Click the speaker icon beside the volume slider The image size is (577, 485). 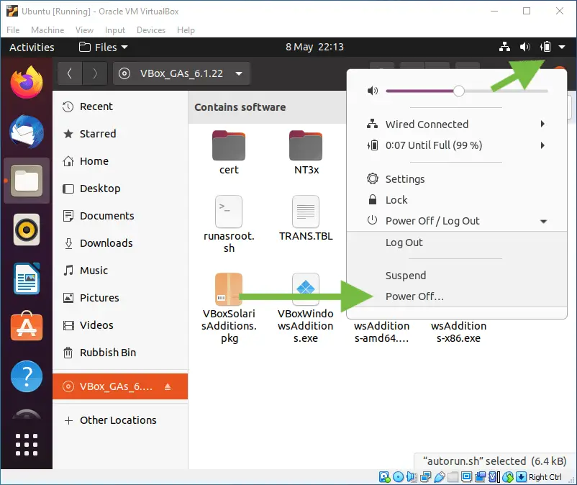pos(373,91)
